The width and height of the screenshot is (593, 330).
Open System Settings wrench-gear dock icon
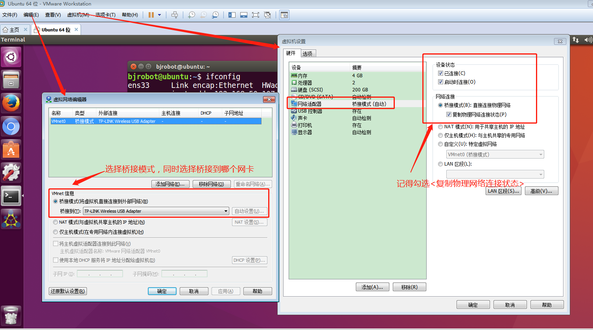[x=11, y=173]
